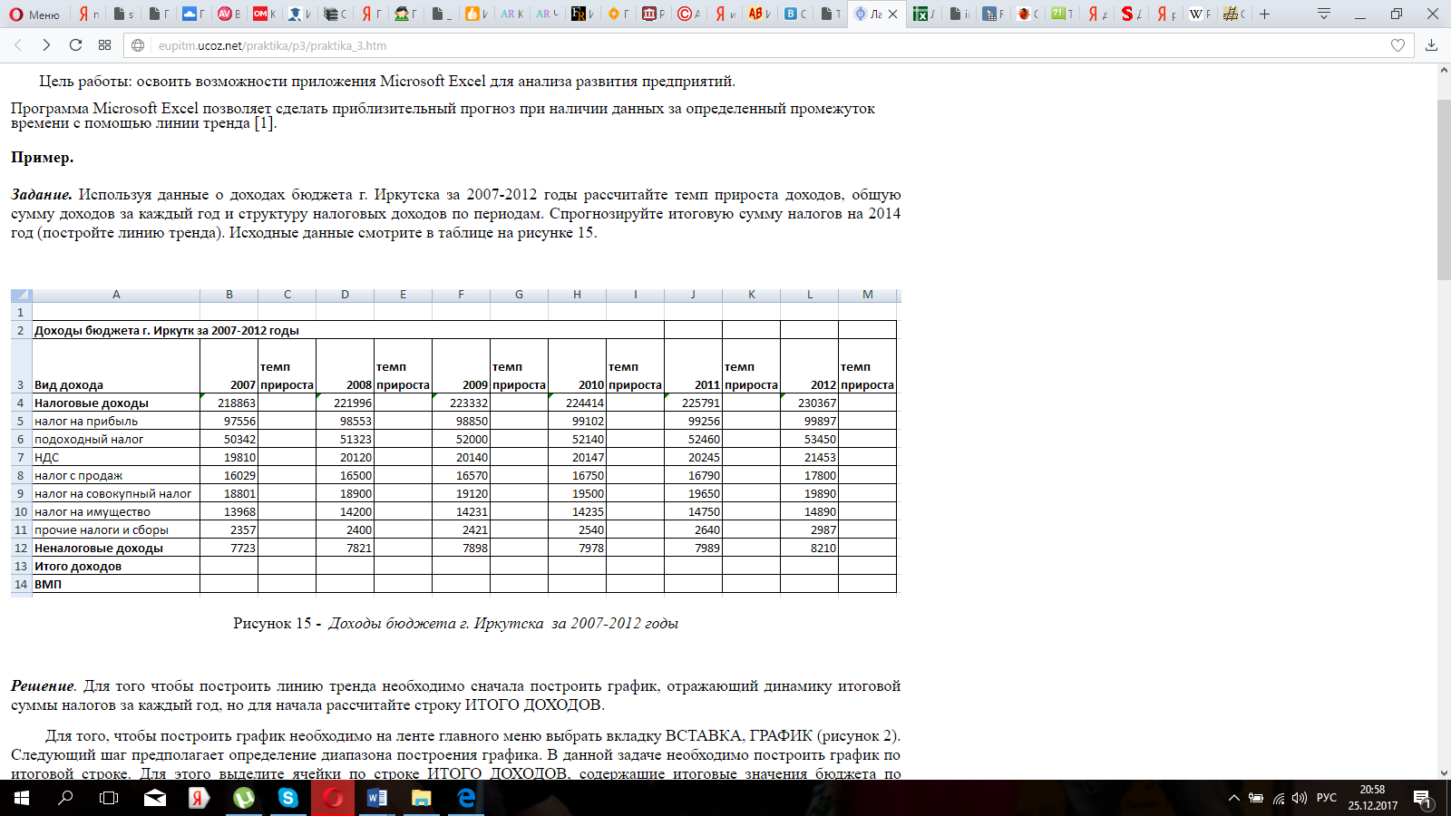Switch to the red OM icon tab
The width and height of the screenshot is (1451, 816).
click(x=263, y=14)
